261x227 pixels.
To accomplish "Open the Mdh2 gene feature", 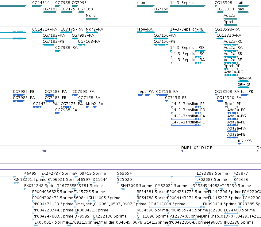I will tap(92, 19).
